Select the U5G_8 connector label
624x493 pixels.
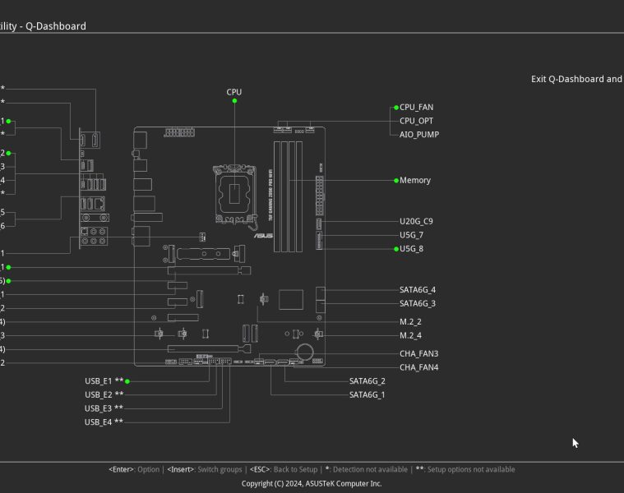click(411, 249)
